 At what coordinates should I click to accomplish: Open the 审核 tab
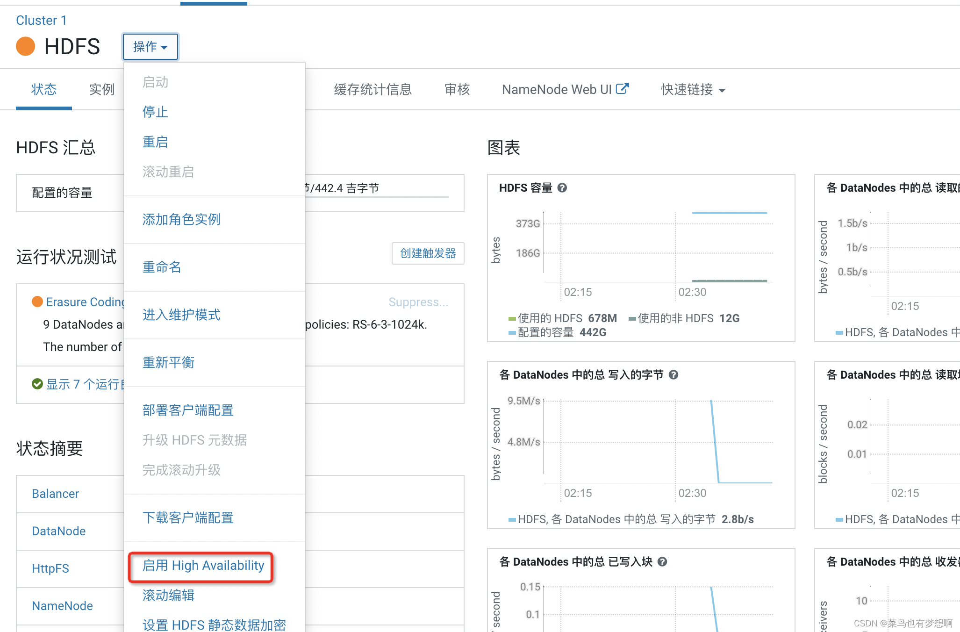pyautogui.click(x=457, y=89)
